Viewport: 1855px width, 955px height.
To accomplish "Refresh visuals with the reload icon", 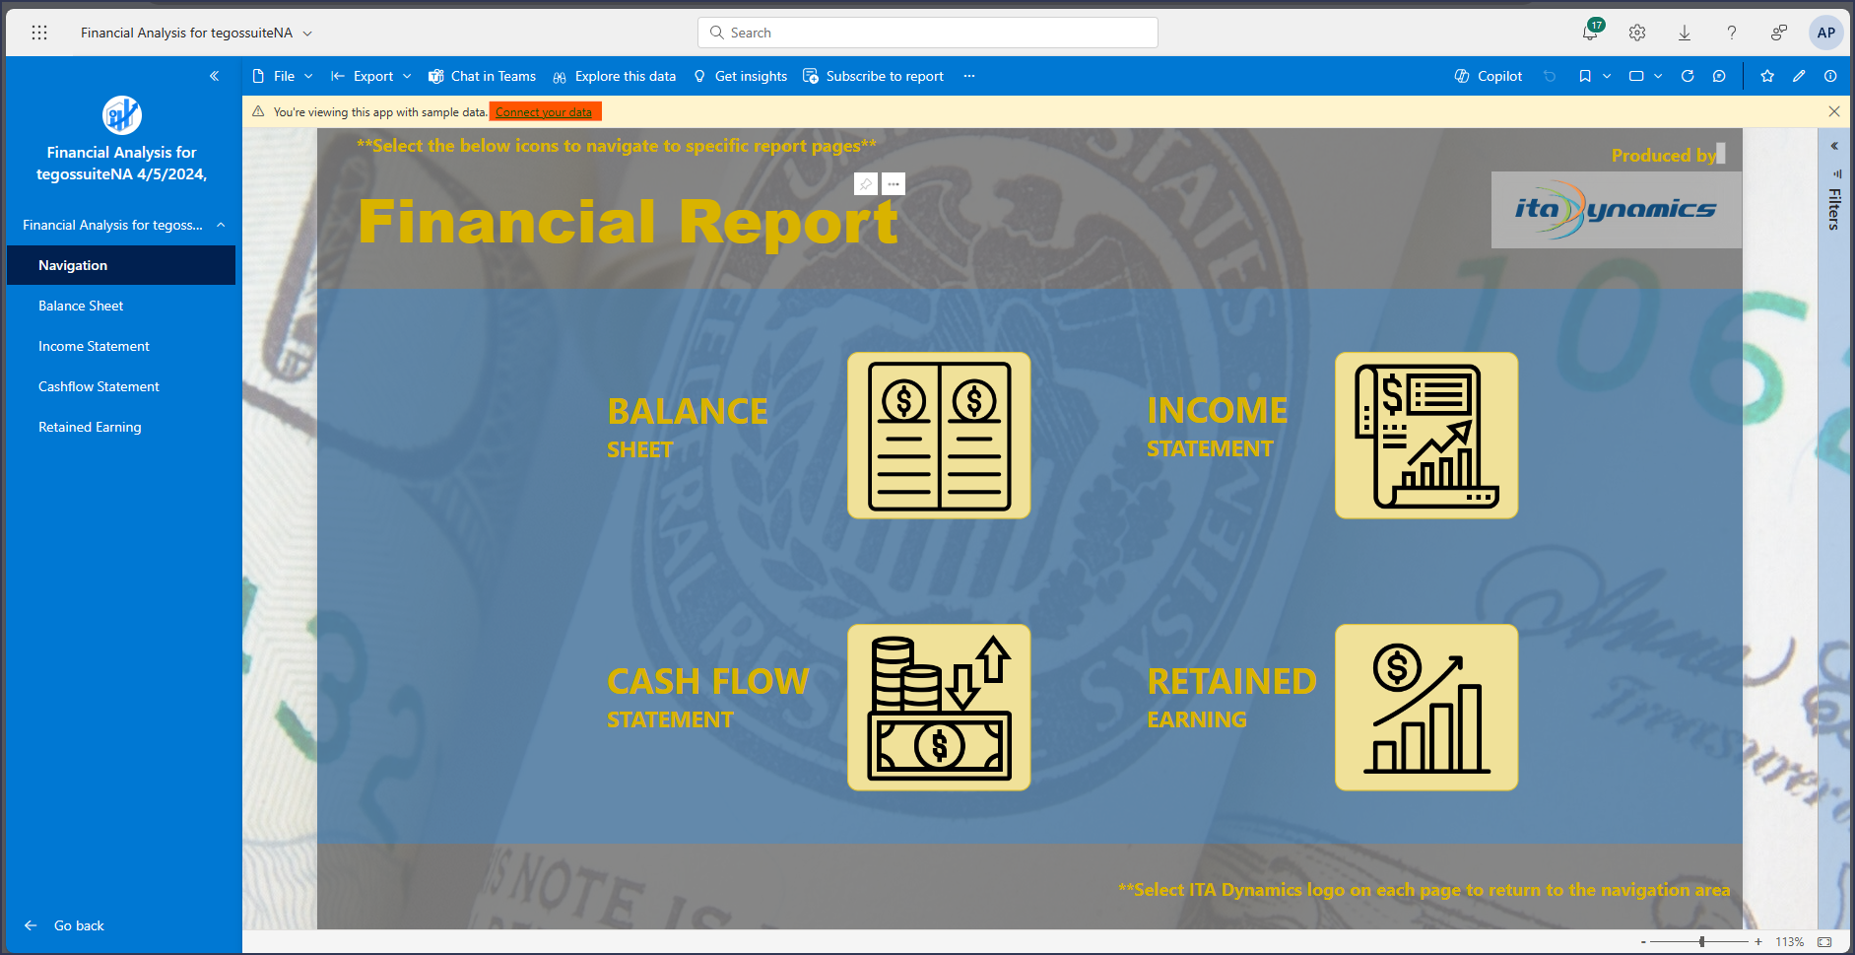I will coord(1688,76).
